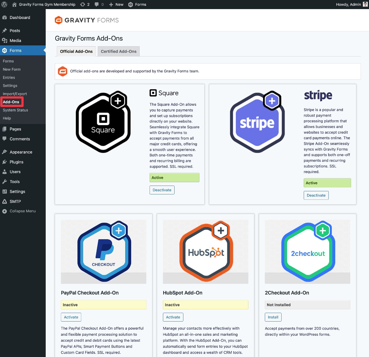The width and height of the screenshot is (369, 357).
Task: Click the PayPal Checkout add-on image
Action: click(x=104, y=251)
